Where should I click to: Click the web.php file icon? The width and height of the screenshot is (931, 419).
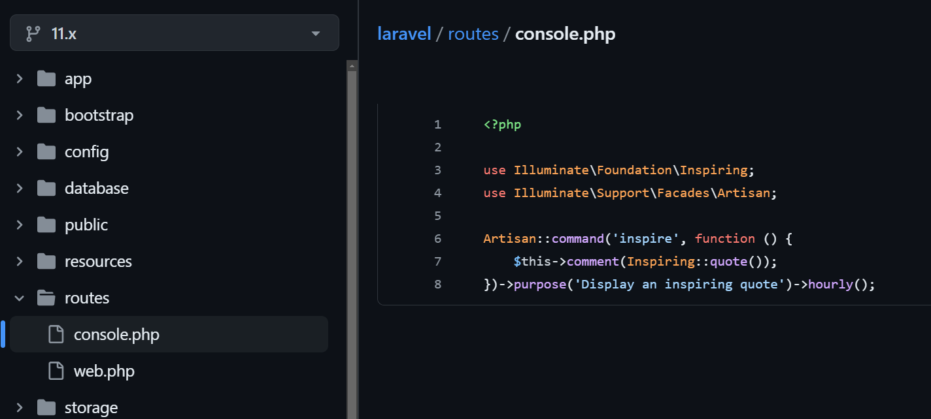pyautogui.click(x=56, y=371)
